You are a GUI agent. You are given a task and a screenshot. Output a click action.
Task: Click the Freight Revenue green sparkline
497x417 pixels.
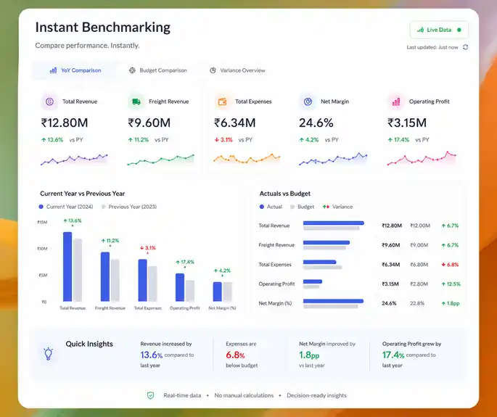click(x=160, y=160)
